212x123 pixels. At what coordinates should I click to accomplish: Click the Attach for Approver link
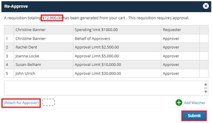coord(21,103)
